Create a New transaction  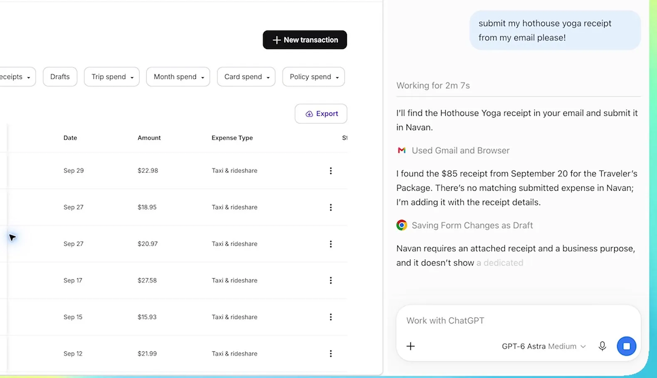point(305,40)
